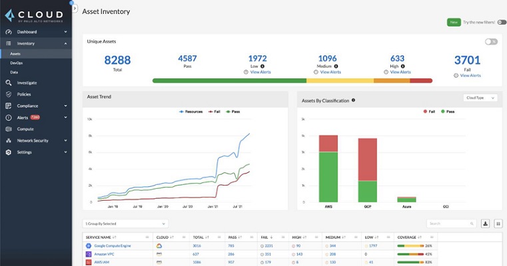Viewport: 507px width, 266px height.
Task: Toggle the Try the new filters switch
Action: coord(501,22)
